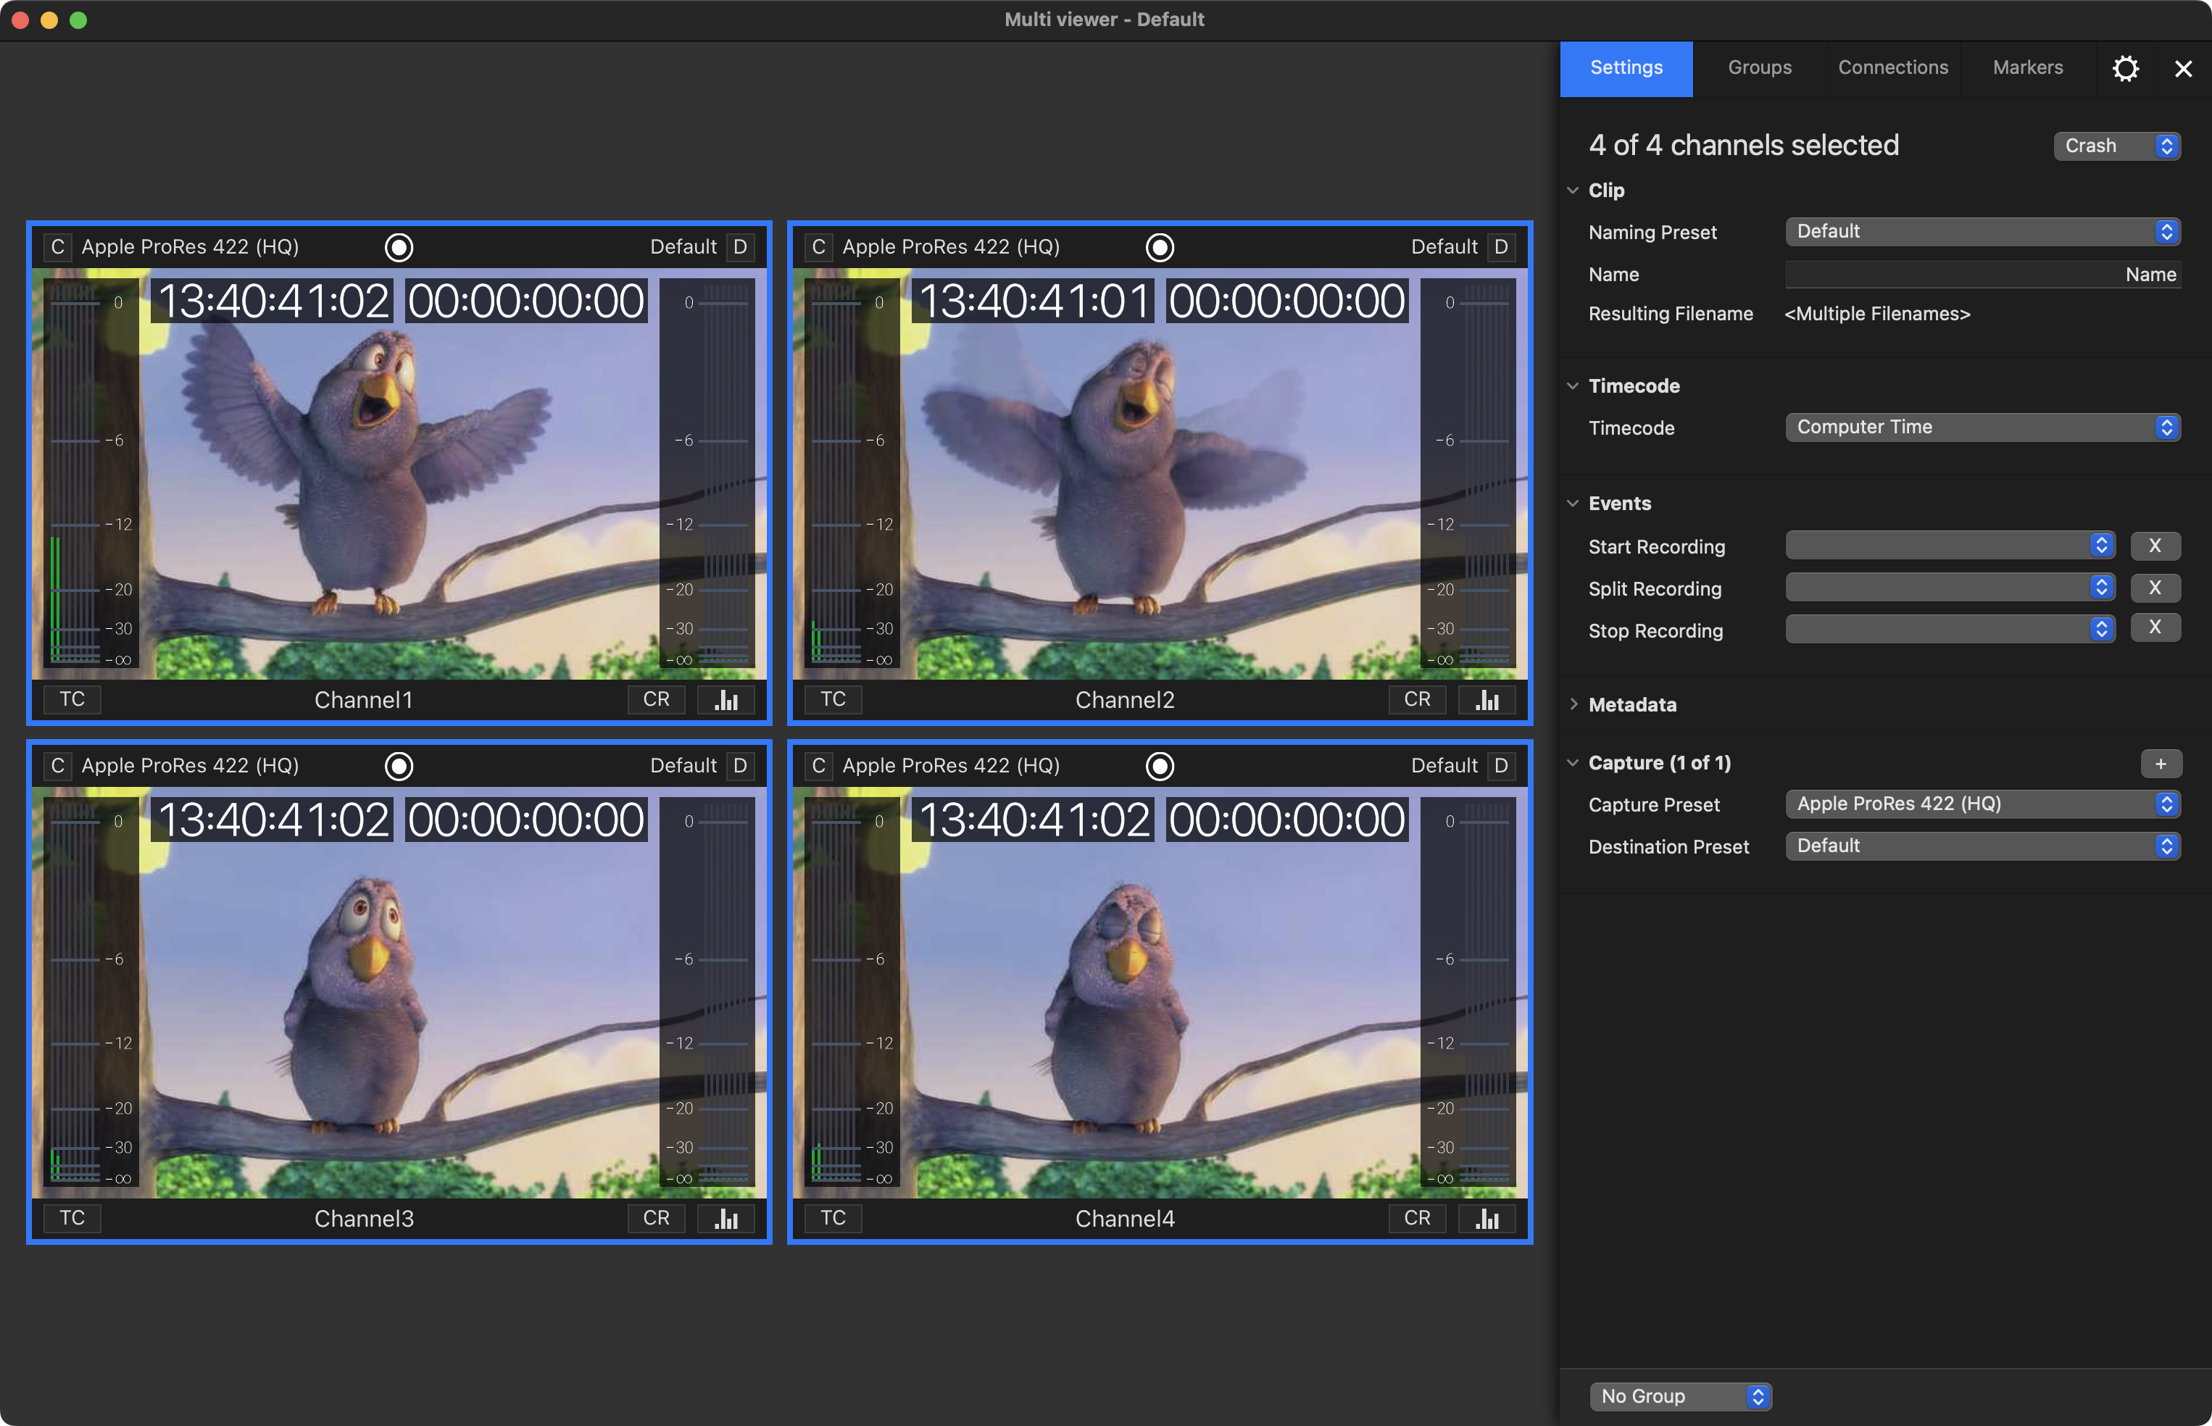Toggle audio meters icon on Channel4
Image resolution: width=2212 pixels, height=1426 pixels.
(x=1488, y=1219)
